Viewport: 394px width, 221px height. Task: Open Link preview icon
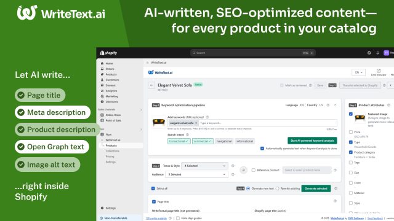coord(379,71)
